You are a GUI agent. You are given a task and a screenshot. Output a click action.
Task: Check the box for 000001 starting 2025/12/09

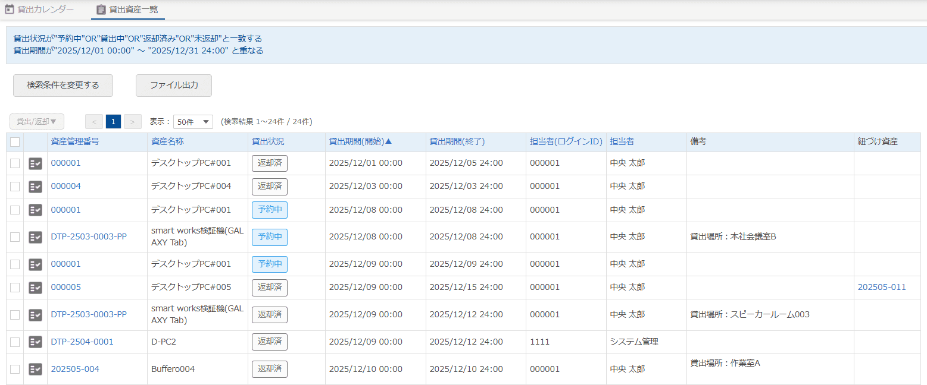point(15,264)
